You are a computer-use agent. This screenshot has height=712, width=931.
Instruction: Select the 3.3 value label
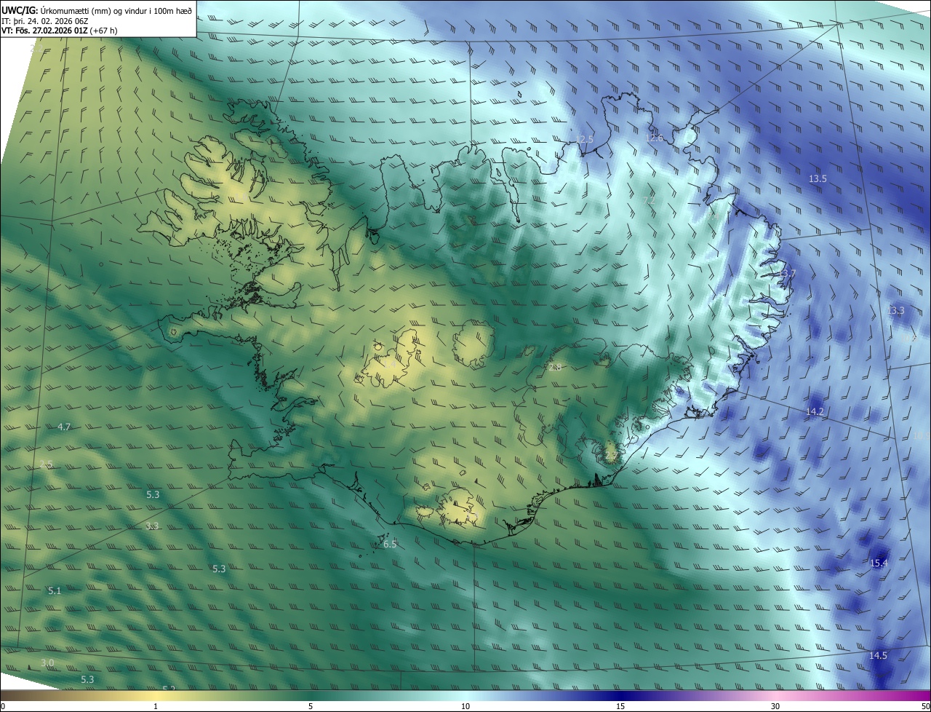tap(152, 526)
